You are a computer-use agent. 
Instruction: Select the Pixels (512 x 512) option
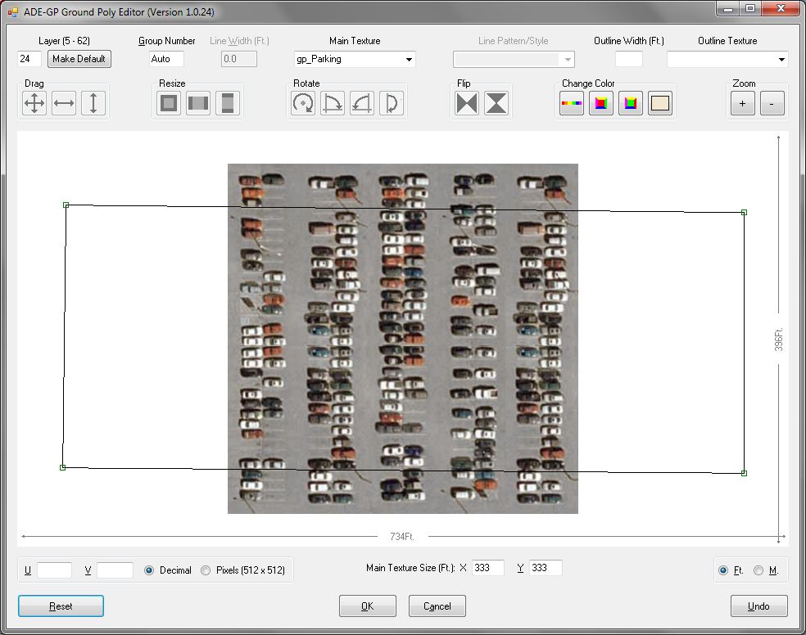click(206, 570)
